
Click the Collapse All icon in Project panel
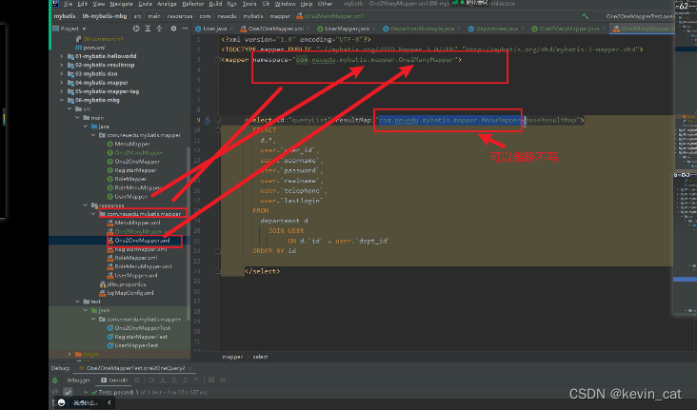[159, 29]
